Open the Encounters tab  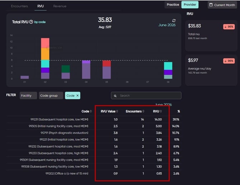coord(19,6)
